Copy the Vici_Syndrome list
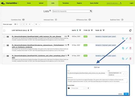Viewport: 135px width, 98px height. (123, 59)
